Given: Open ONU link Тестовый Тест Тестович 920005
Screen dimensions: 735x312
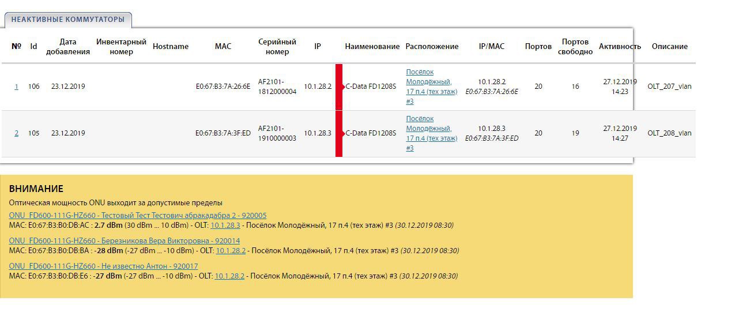Looking at the screenshot, I should [138, 215].
